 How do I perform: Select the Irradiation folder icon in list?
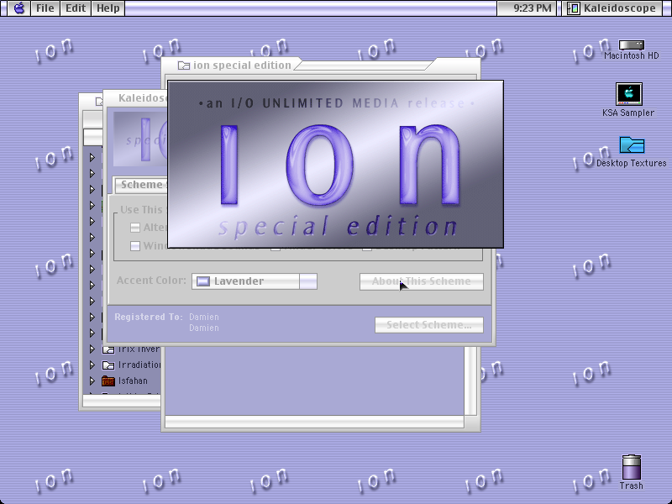(108, 365)
